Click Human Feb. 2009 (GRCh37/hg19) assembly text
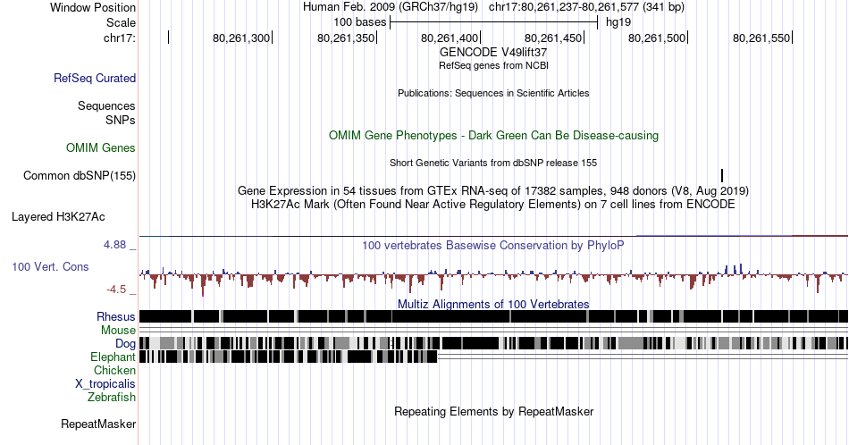The image size is (849, 445). (x=391, y=7)
